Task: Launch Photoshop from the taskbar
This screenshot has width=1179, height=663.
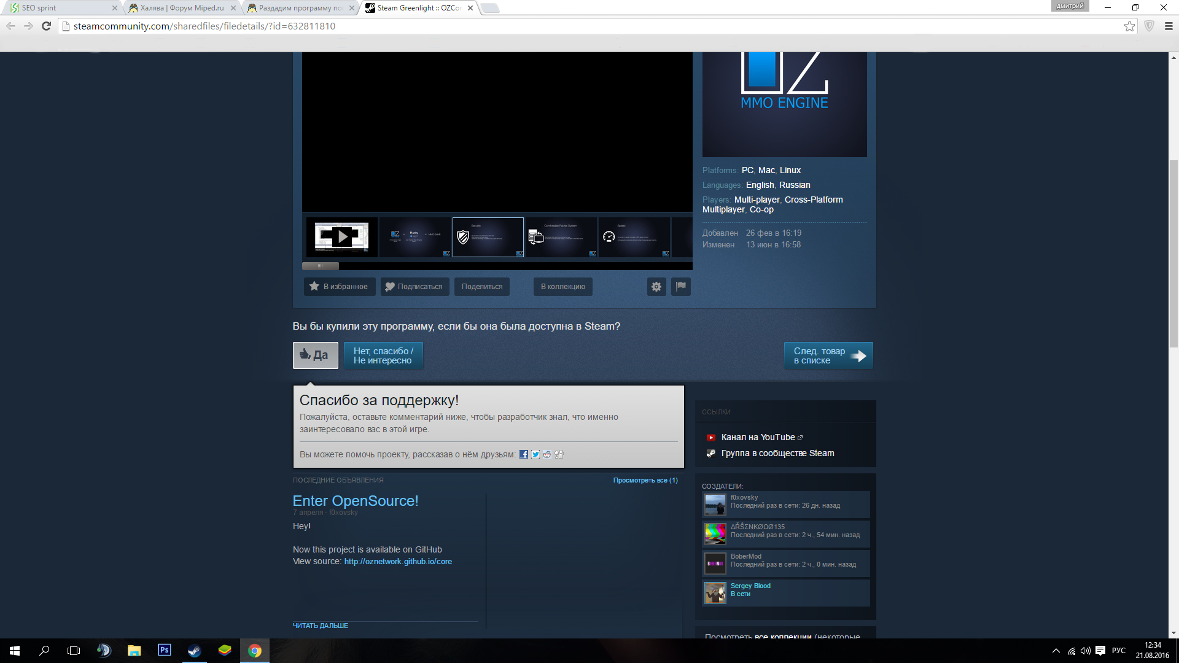Action: point(164,651)
